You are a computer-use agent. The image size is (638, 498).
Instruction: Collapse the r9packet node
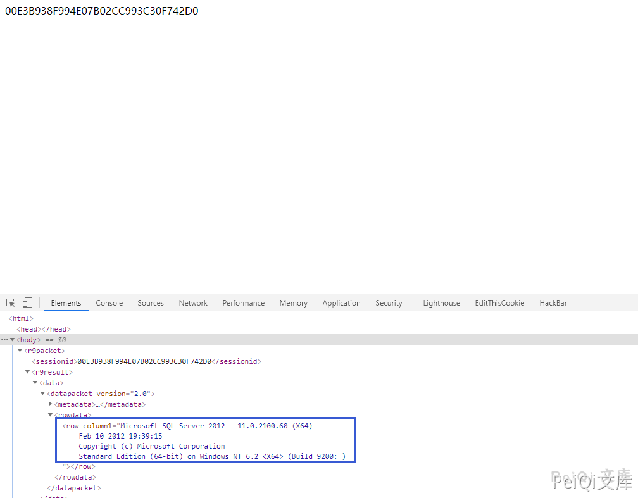20,351
